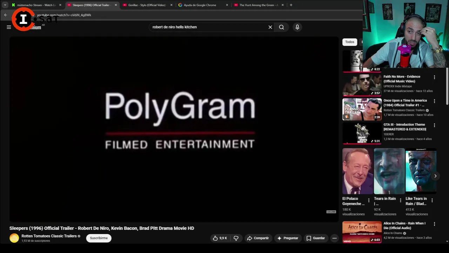Open Rotten Tomatoes Classic Trailers channel avatar
The image size is (449, 253).
[14, 238]
